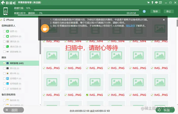Click the 应用图片 app photos icon
The width and height of the screenshot is (178, 114).
pyautogui.click(x=8, y=78)
